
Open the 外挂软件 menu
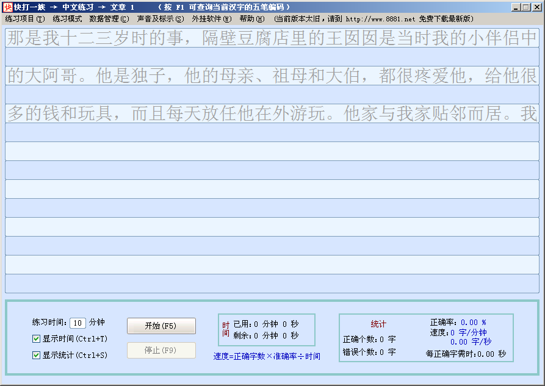(x=212, y=19)
